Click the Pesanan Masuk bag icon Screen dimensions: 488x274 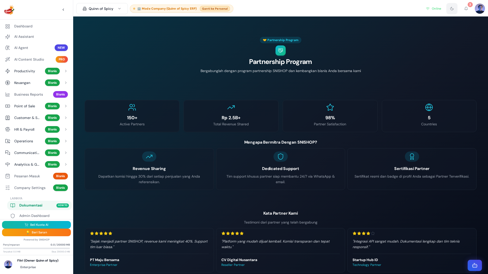coord(8,176)
